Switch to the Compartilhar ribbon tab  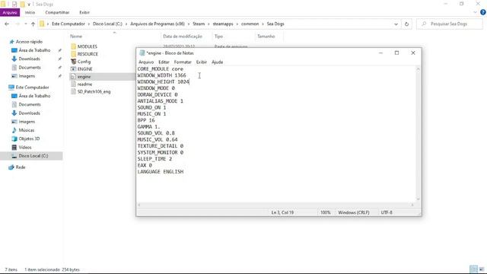pos(57,12)
